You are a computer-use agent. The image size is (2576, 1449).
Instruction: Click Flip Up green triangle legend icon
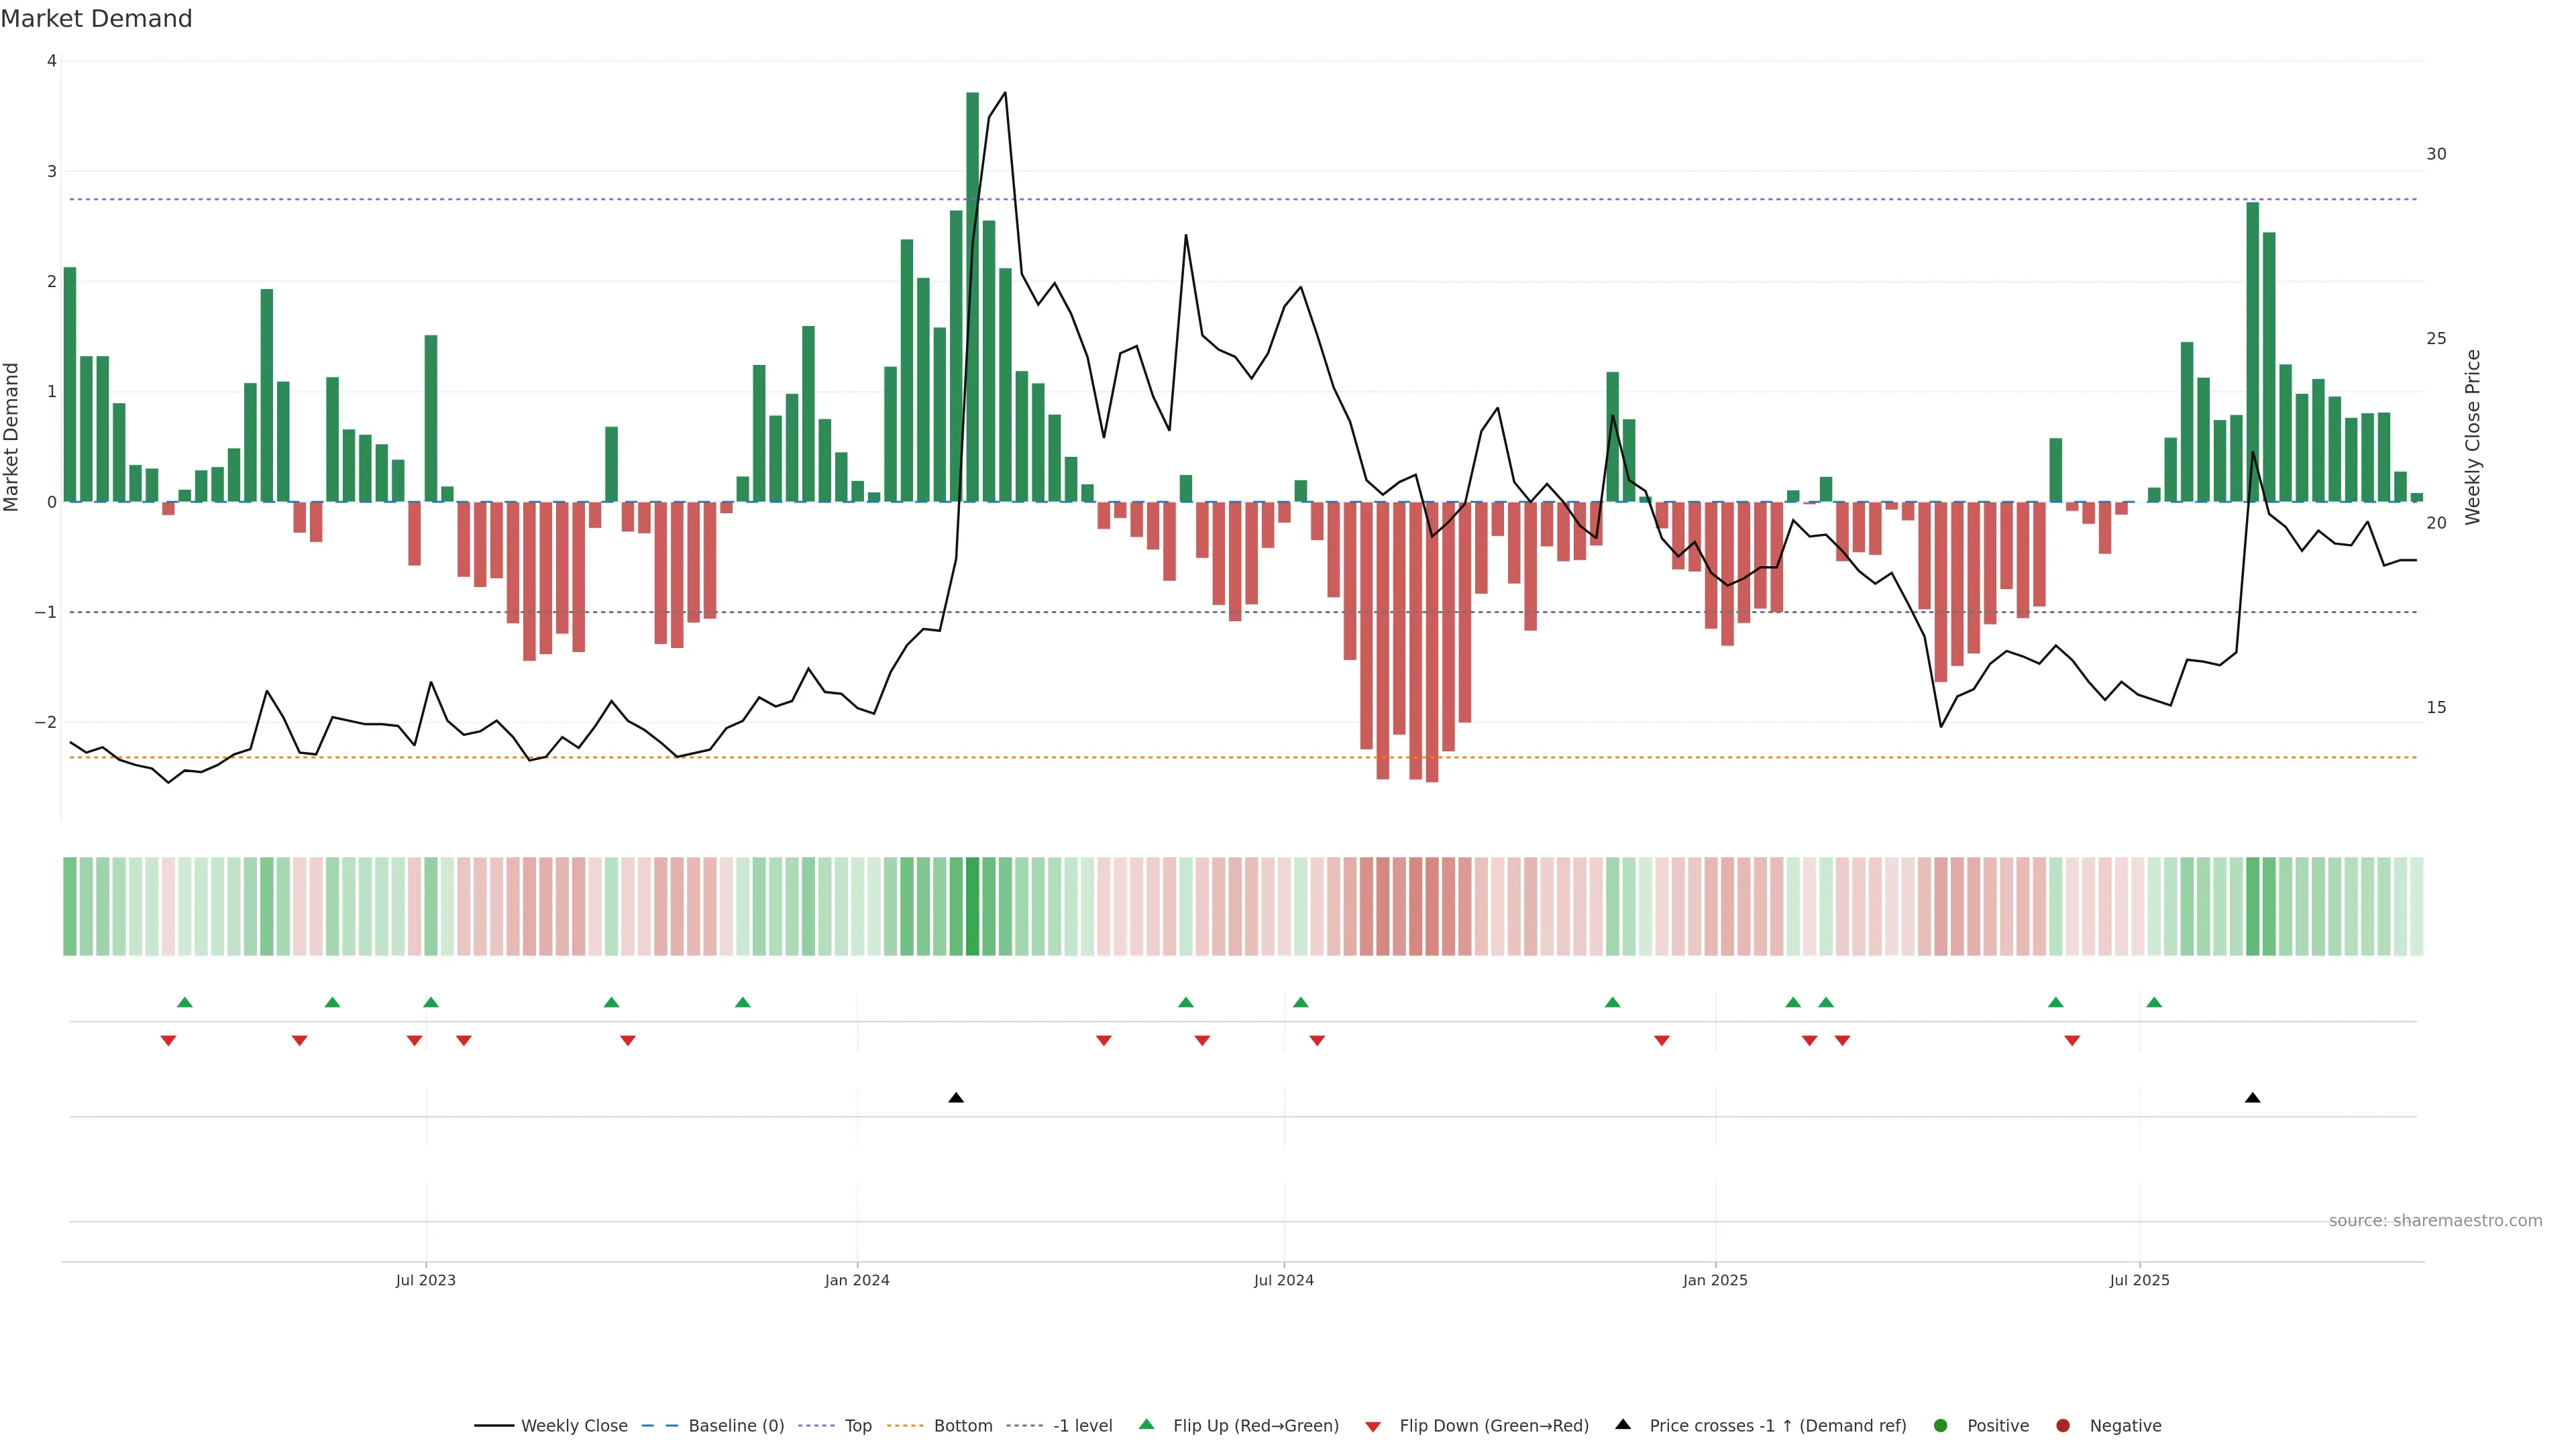pos(1147,1425)
